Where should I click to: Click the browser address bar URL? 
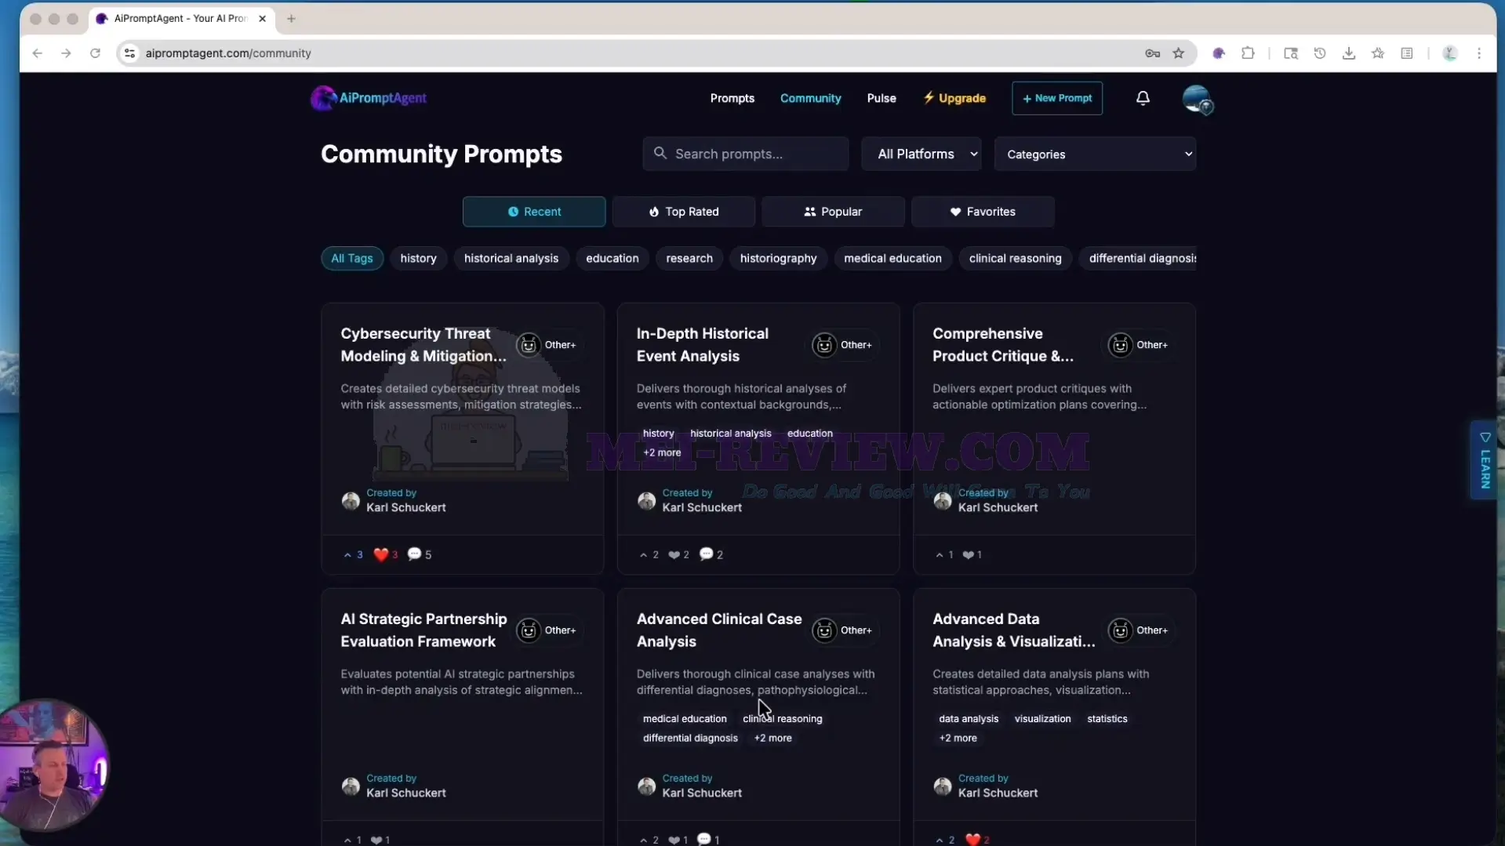click(x=228, y=53)
